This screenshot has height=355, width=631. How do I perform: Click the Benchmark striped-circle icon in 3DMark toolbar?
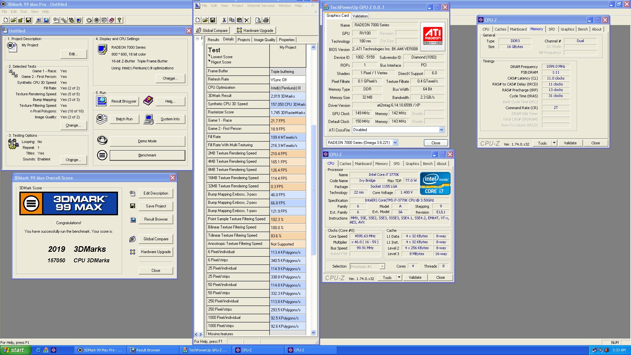pyautogui.click(x=97, y=20)
